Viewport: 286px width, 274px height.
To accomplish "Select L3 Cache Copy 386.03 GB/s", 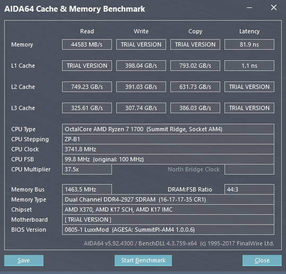I will point(195,108).
